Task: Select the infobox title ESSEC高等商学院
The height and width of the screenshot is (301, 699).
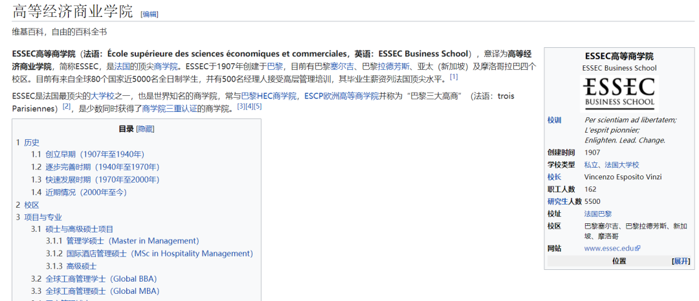Action: 619,56
